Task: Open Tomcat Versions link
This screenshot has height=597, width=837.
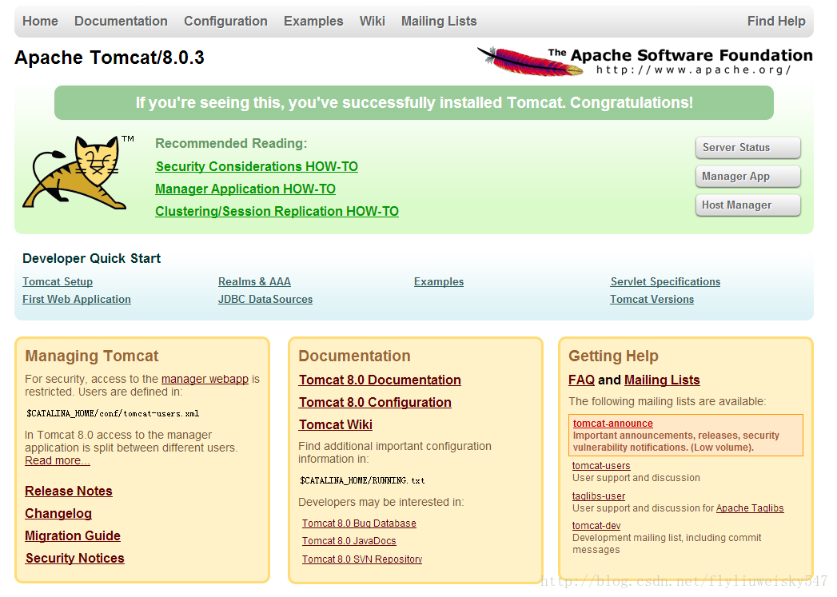Action: click(652, 300)
